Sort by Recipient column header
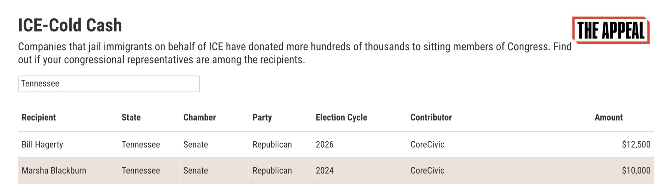Viewport: 658px width, 191px height. (39, 118)
